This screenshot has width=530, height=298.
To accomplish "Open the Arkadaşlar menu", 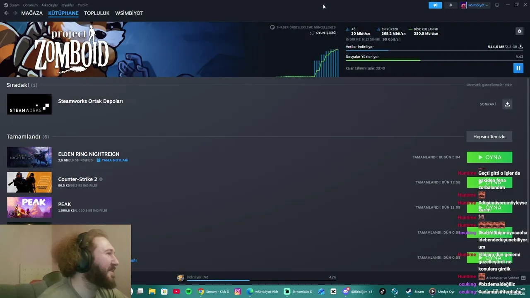I will coord(50,5).
